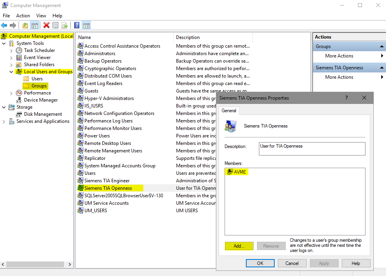Open Help via blue question mark icon
Image resolution: width=386 pixels, height=276 pixels.
77,26
